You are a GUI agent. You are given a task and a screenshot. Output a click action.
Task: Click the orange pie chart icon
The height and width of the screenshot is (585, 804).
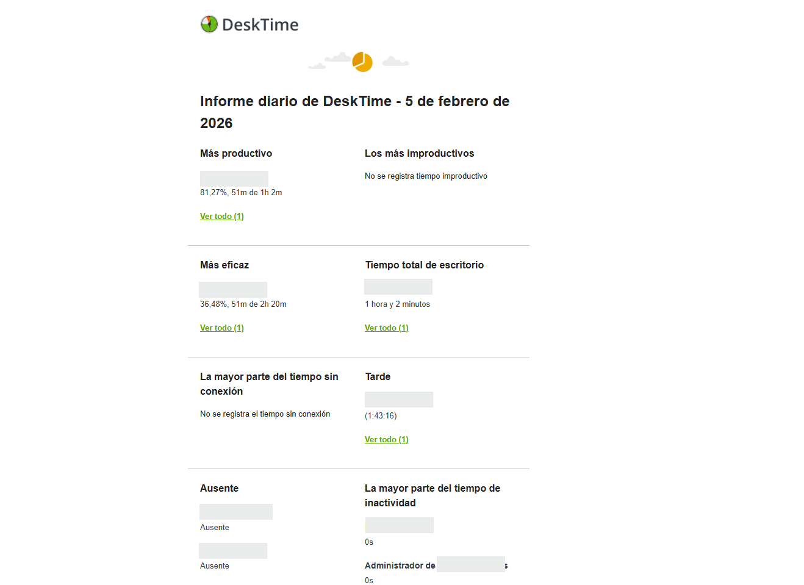pos(362,62)
